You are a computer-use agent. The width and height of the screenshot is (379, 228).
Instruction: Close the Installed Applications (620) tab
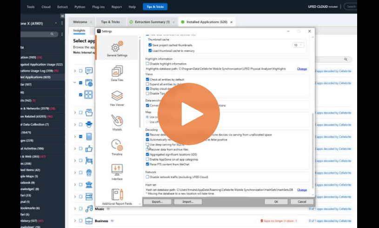click(x=231, y=22)
